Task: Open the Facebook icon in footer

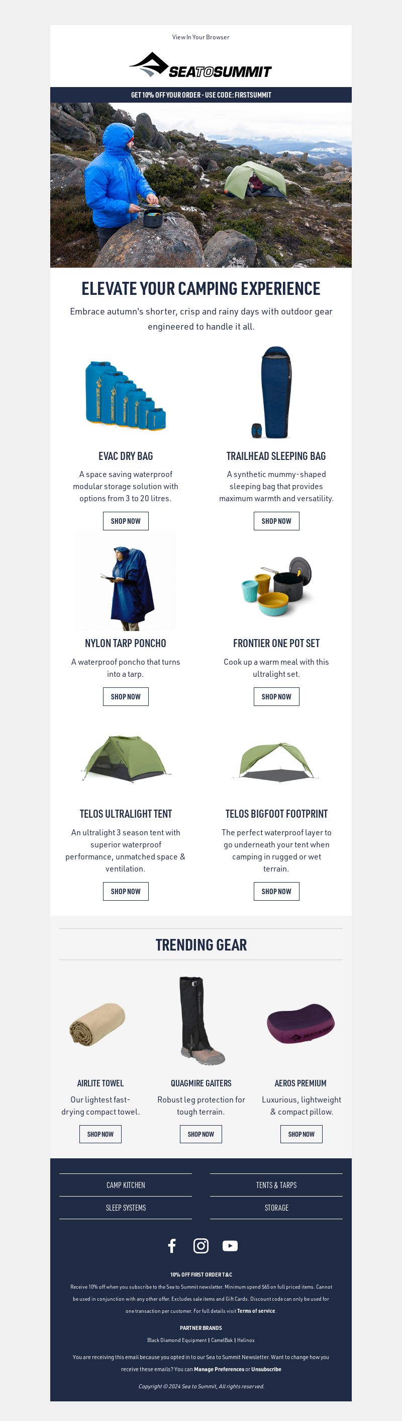Action: coord(172,1245)
